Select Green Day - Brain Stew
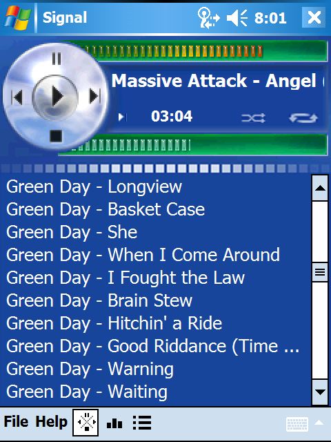The width and height of the screenshot is (331, 442). pyautogui.click(x=99, y=300)
